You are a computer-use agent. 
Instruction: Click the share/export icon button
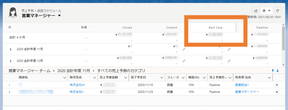pyautogui.click(x=256, y=11)
